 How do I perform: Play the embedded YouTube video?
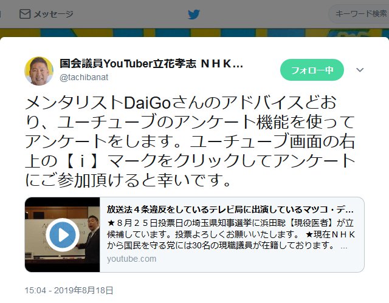pyautogui.click(x=63, y=234)
